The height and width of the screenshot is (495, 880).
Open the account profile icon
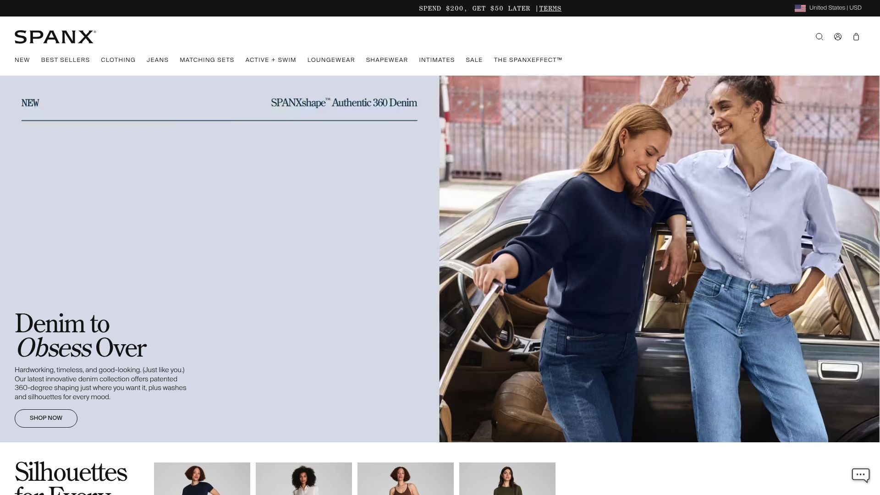(838, 37)
